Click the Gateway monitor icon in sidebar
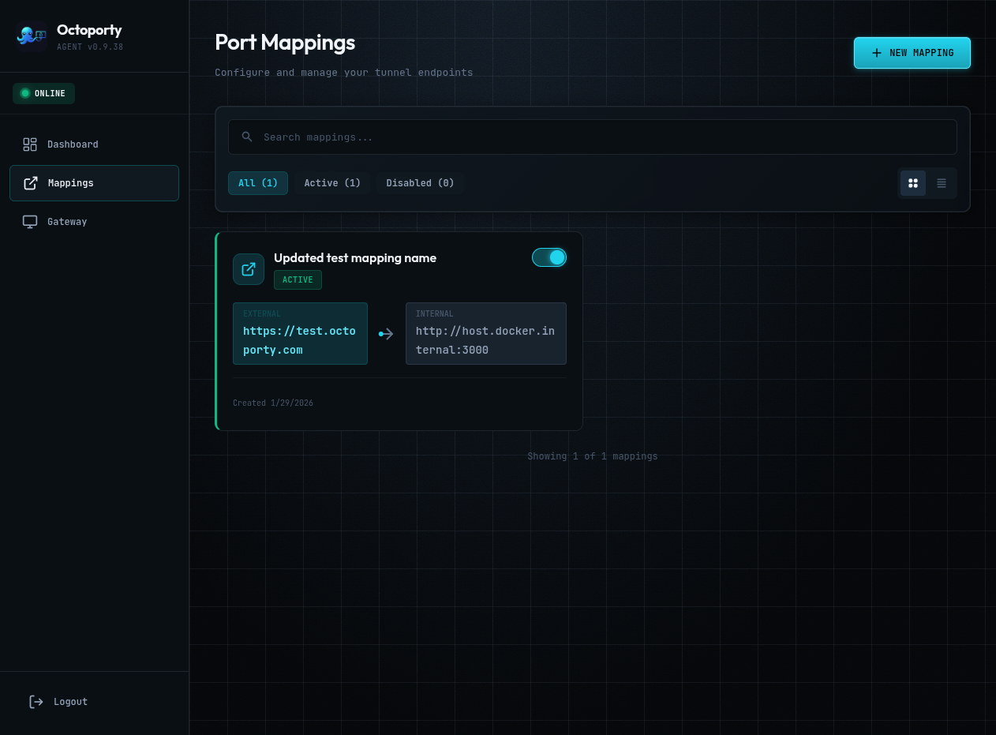This screenshot has width=996, height=735. coord(30,222)
